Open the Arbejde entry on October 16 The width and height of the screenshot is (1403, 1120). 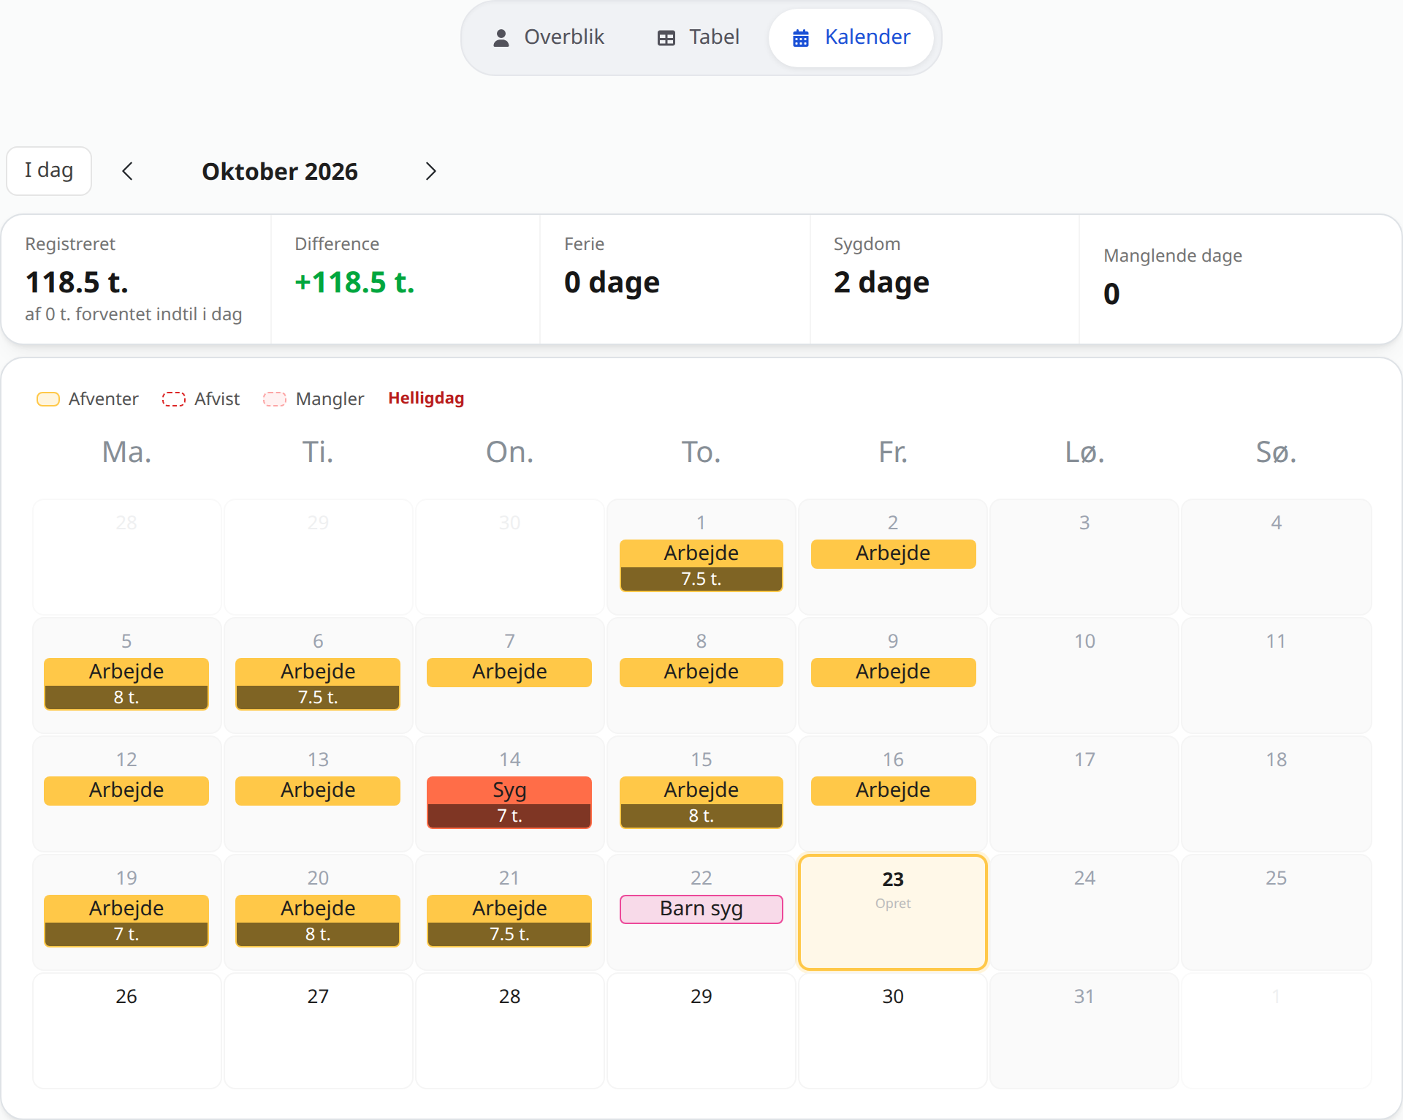click(x=893, y=790)
